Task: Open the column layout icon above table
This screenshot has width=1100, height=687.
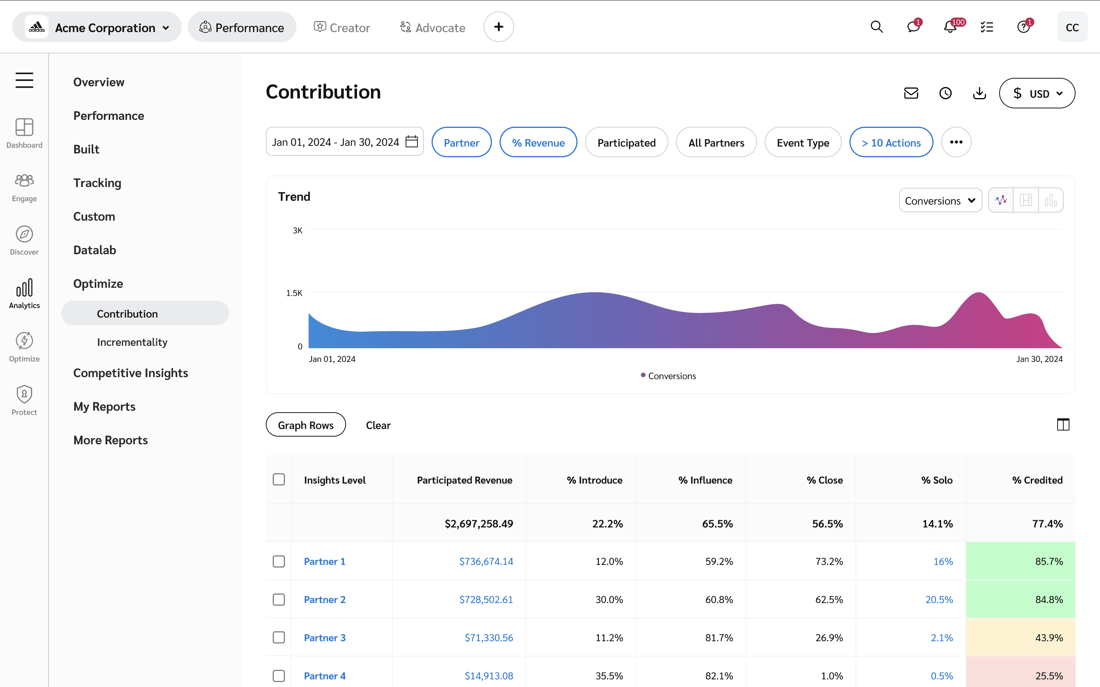Action: (1063, 425)
